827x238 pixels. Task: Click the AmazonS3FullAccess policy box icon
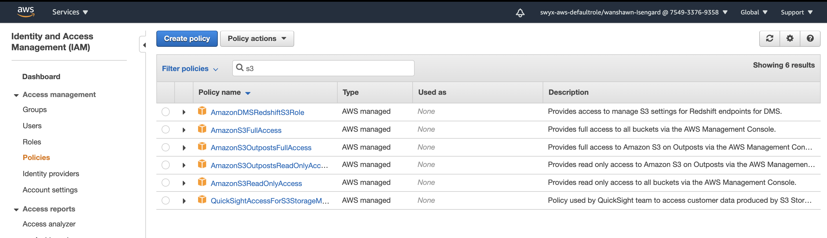coord(202,129)
